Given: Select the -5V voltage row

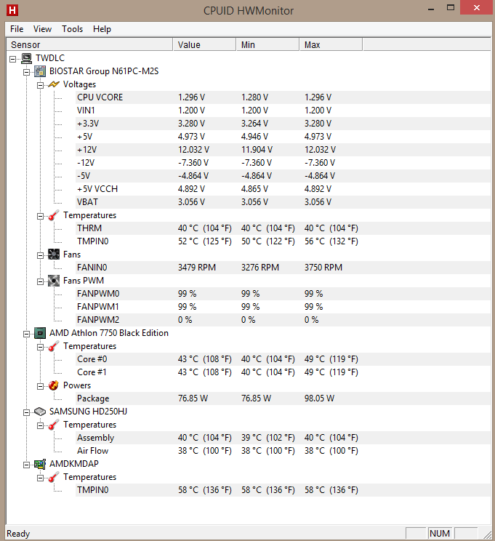Looking at the screenshot, I should (x=283, y=176).
